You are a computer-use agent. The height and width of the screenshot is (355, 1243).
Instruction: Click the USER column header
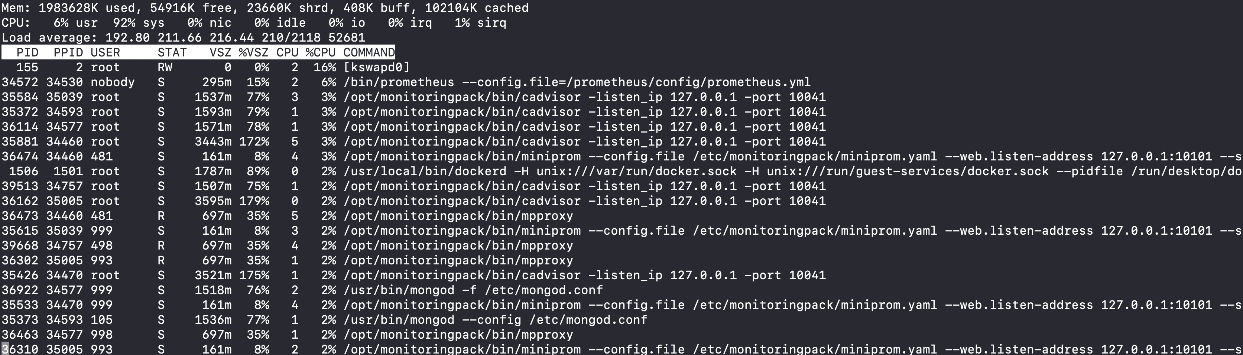tap(105, 52)
